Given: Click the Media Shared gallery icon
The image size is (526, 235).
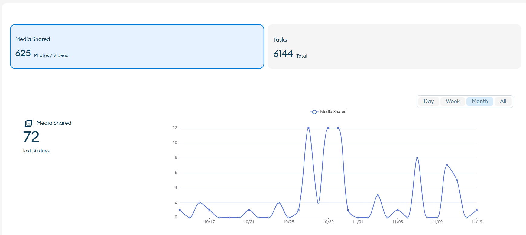Looking at the screenshot, I should 28,123.
